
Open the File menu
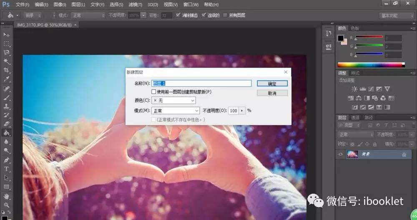click(x=23, y=5)
